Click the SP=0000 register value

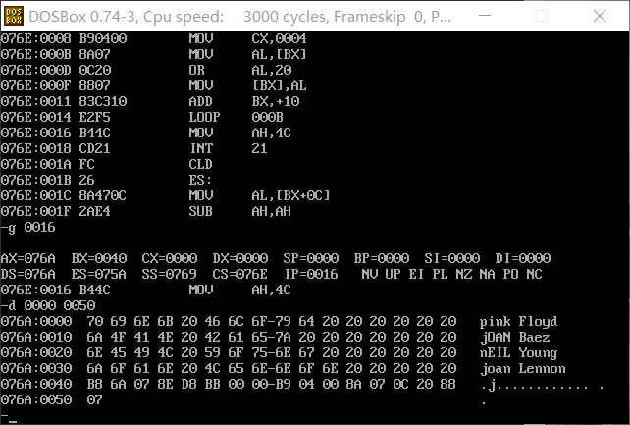coord(310,258)
